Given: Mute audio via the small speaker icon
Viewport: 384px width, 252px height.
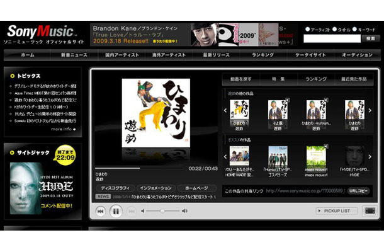Looking at the screenshot, I should coord(142,211).
